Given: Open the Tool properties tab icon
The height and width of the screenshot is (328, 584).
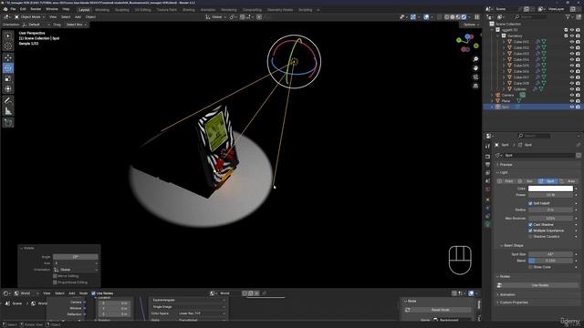Looking at the screenshot, I should click(487, 147).
